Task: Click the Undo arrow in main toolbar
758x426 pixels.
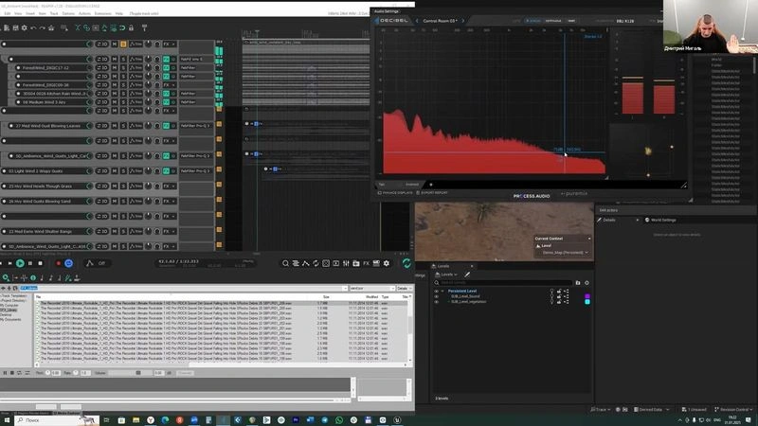Action: [x=33, y=28]
